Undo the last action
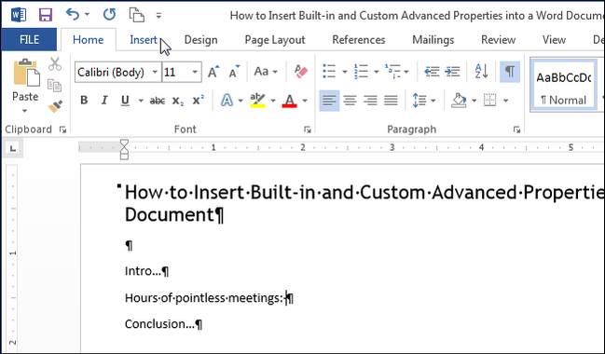The image size is (605, 354). click(x=72, y=15)
